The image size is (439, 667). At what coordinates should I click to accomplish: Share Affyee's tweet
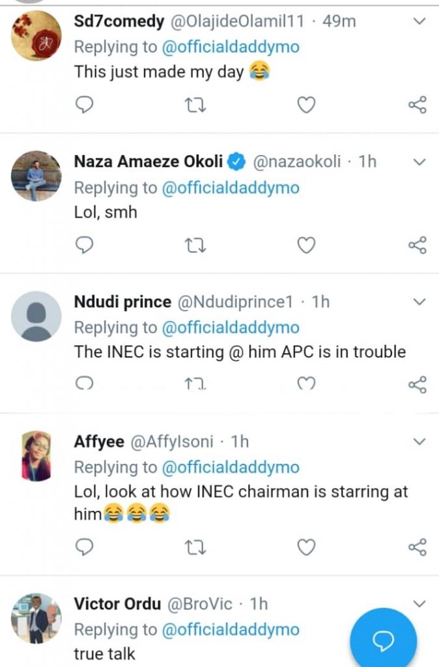click(417, 547)
